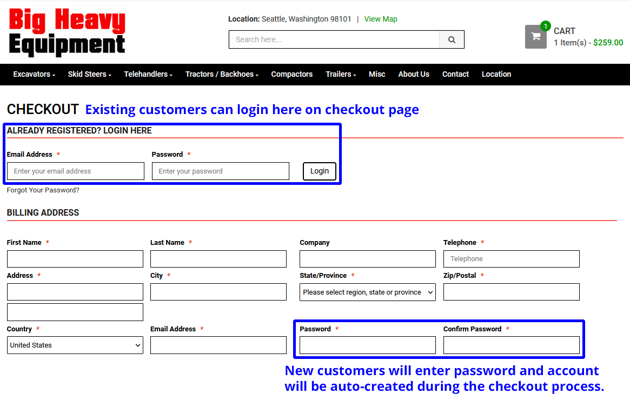Click the Forgot Your Password link
630x400 pixels.
(x=43, y=190)
